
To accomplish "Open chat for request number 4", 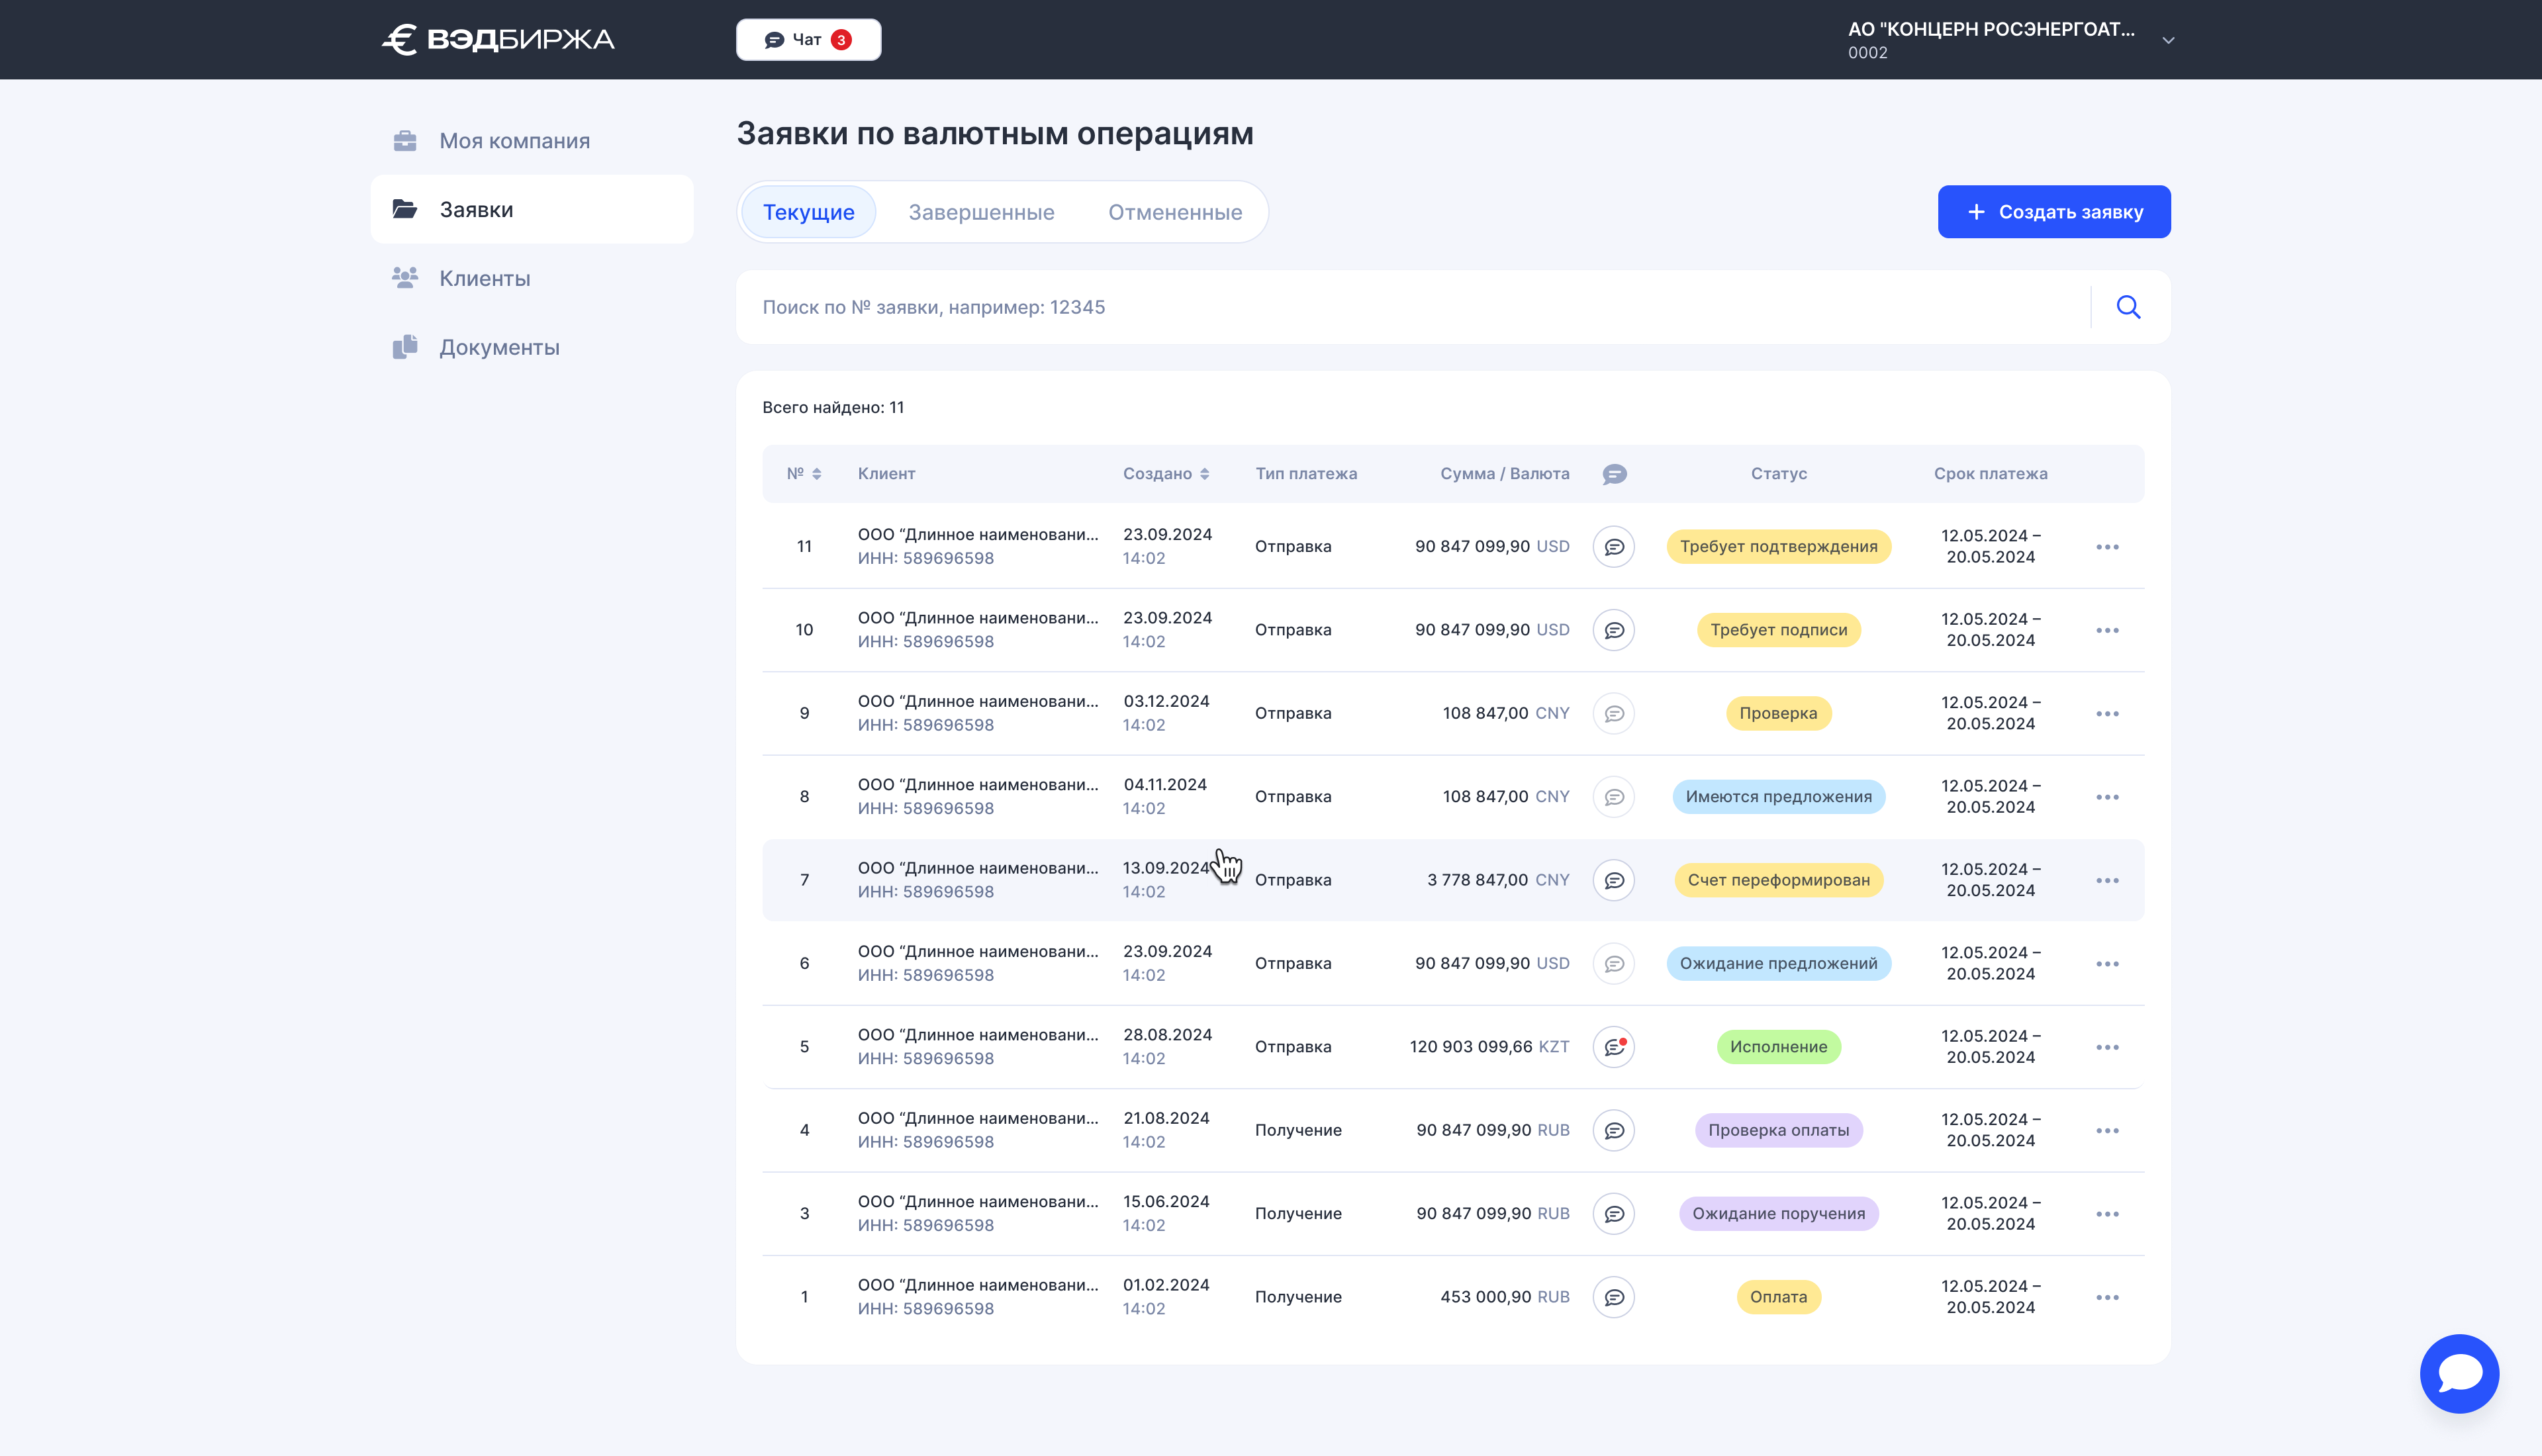I will pyautogui.click(x=1613, y=1130).
